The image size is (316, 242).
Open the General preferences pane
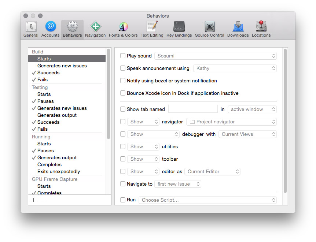tap(31, 29)
